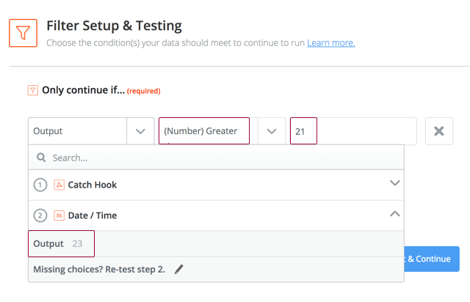Image resolution: width=470 pixels, height=302 pixels.
Task: Click the small filter icon beside Only continue if
Action: [x=32, y=90]
